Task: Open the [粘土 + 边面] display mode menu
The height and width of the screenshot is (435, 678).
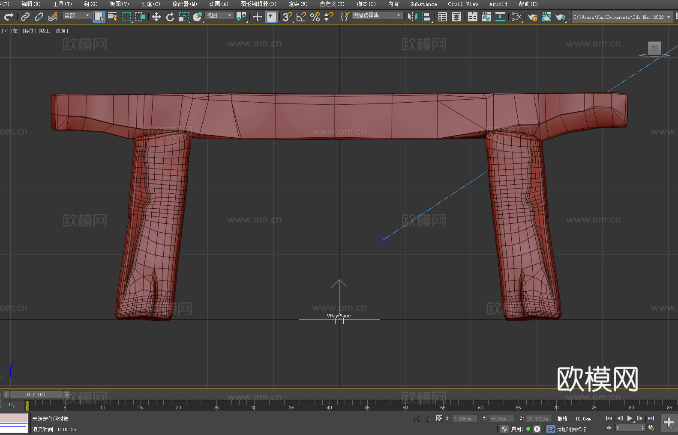Action: tap(54, 31)
